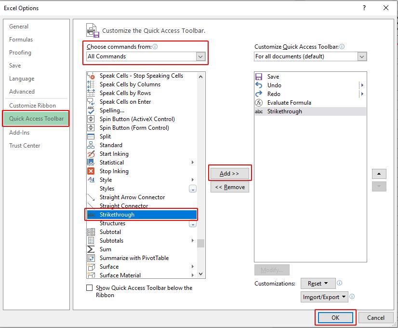Screen dimensions: 398x328
Task: Click the Add button
Action: click(x=230, y=173)
